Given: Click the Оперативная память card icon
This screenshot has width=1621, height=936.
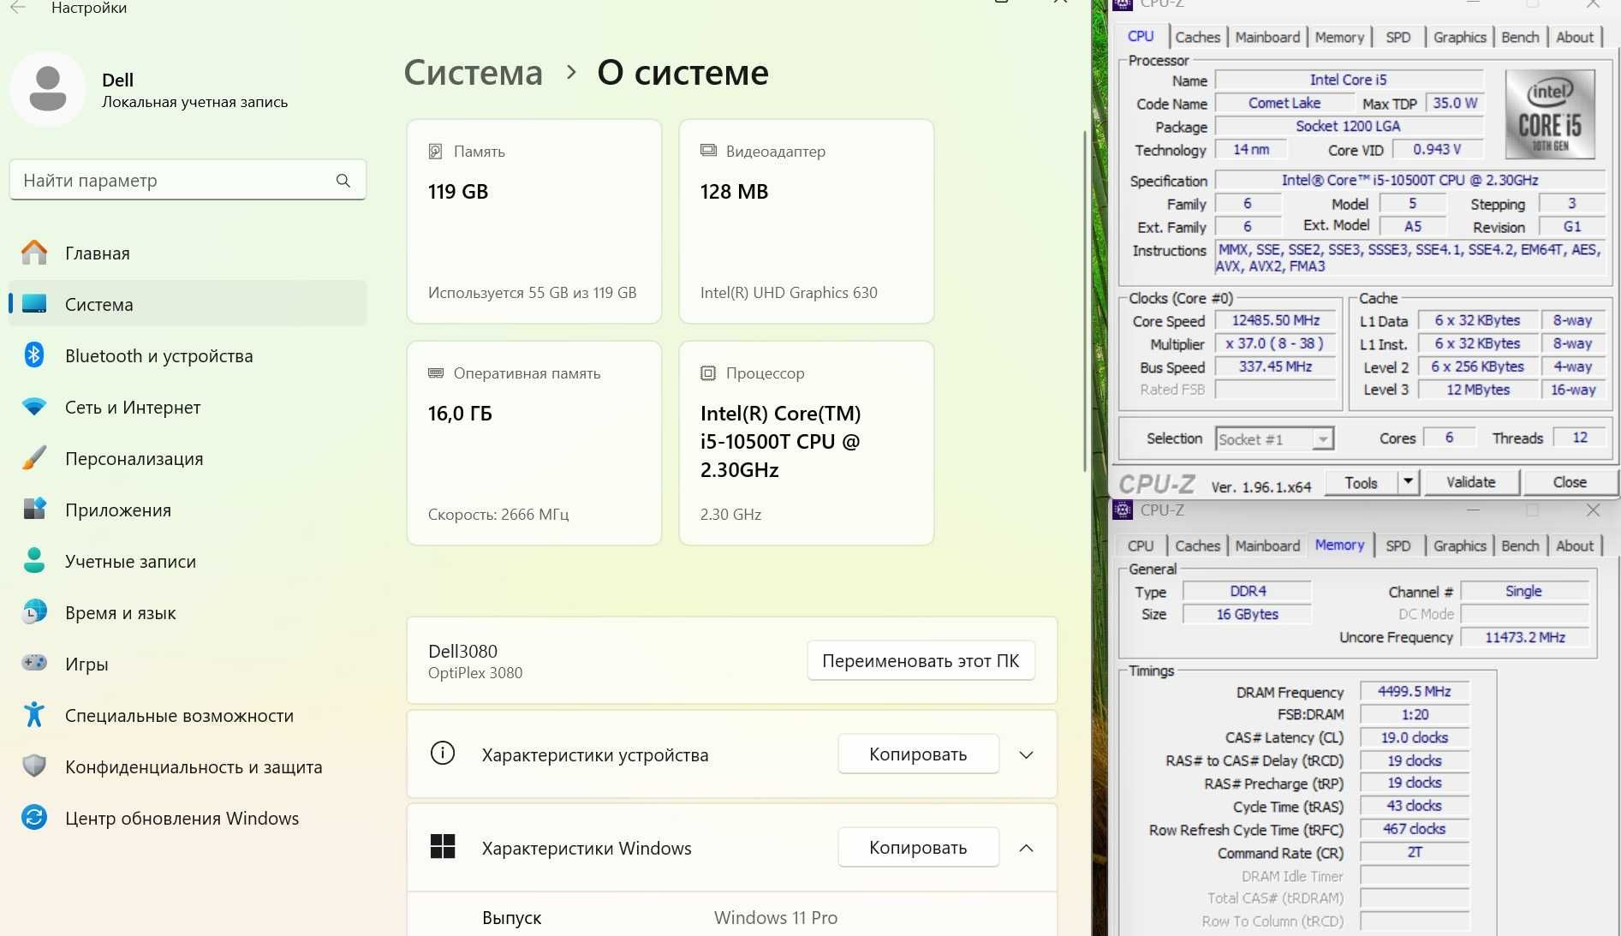Looking at the screenshot, I should point(436,373).
